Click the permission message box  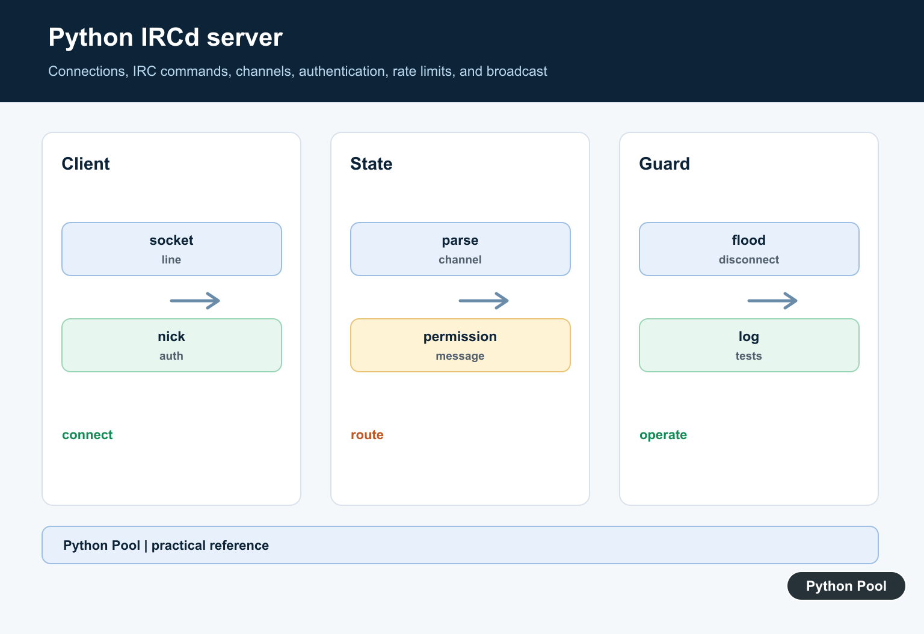click(x=460, y=345)
